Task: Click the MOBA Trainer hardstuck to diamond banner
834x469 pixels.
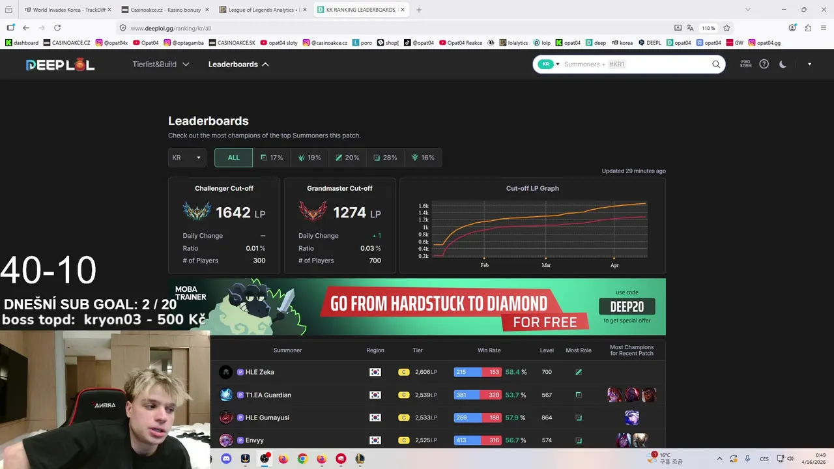Action: [x=417, y=307]
